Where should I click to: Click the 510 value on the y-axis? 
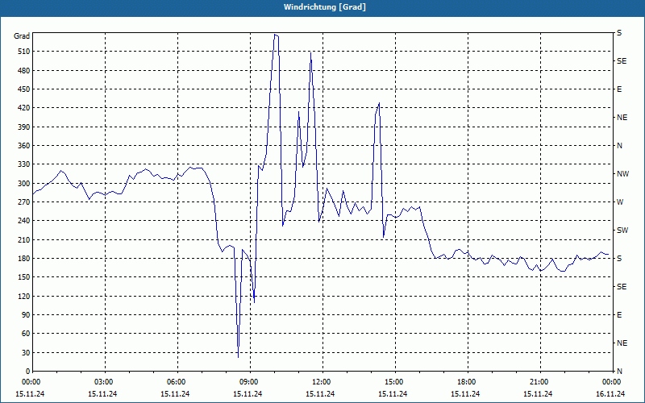pos(23,52)
